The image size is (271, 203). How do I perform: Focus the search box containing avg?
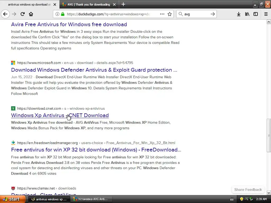[x=197, y=14]
